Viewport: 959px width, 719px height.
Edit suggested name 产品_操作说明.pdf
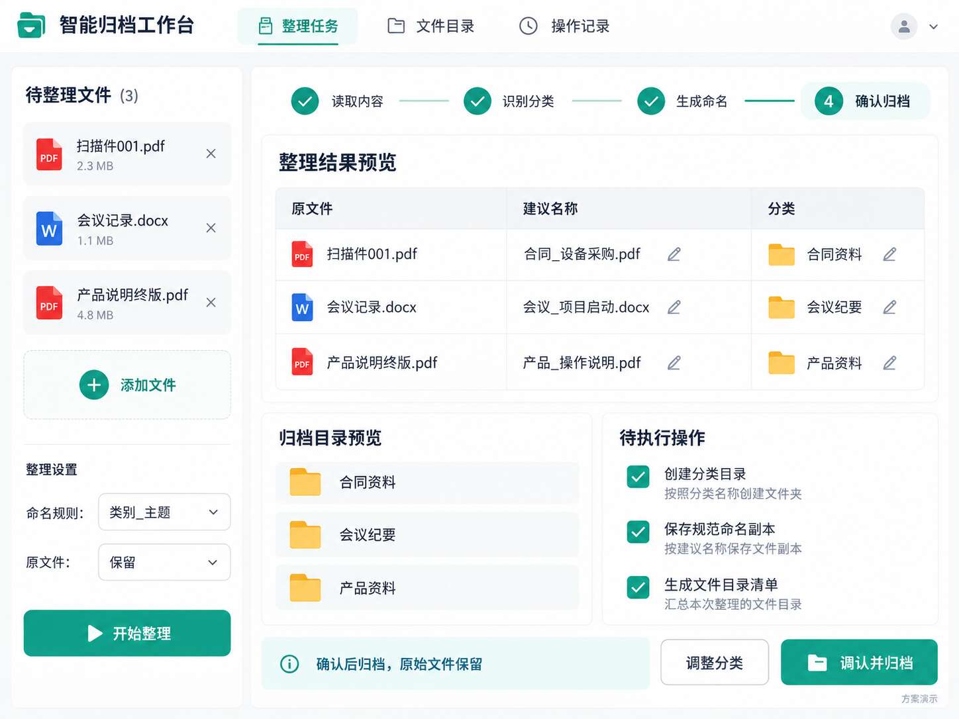[674, 363]
